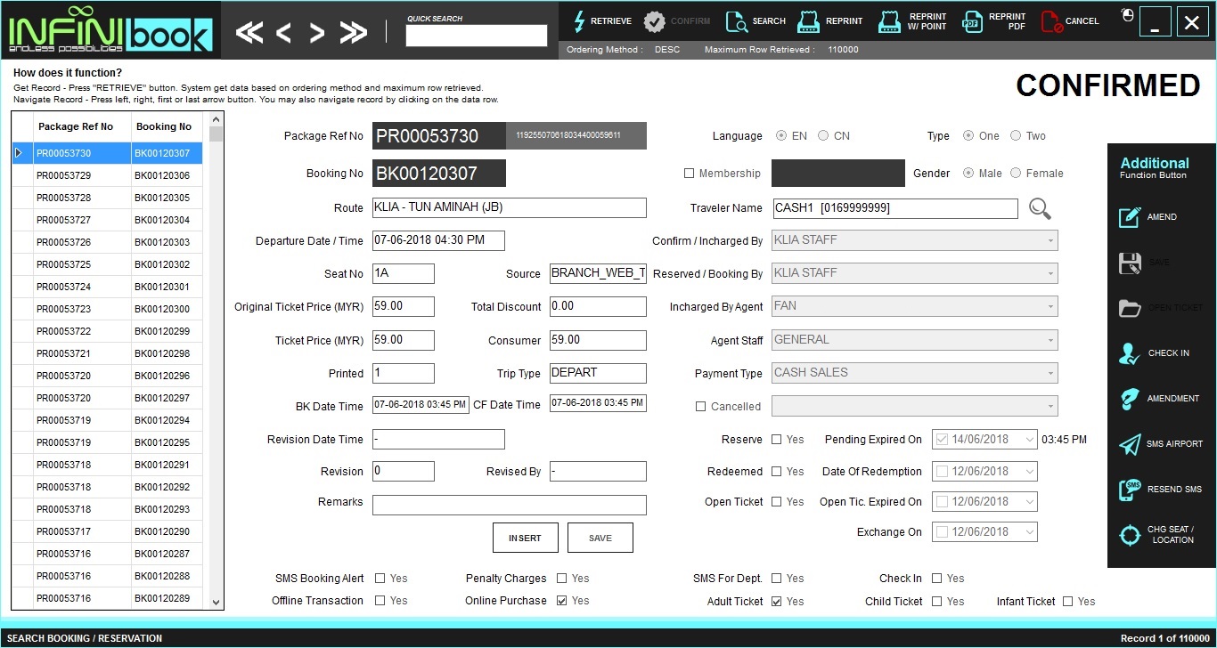This screenshot has width=1217, height=648.
Task: Open Open Tic. Expired On date picker
Action: pos(1030,502)
